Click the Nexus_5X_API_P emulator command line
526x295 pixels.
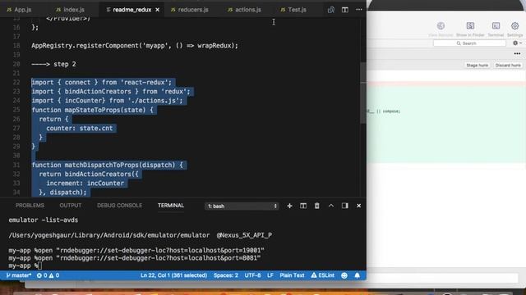(141, 235)
